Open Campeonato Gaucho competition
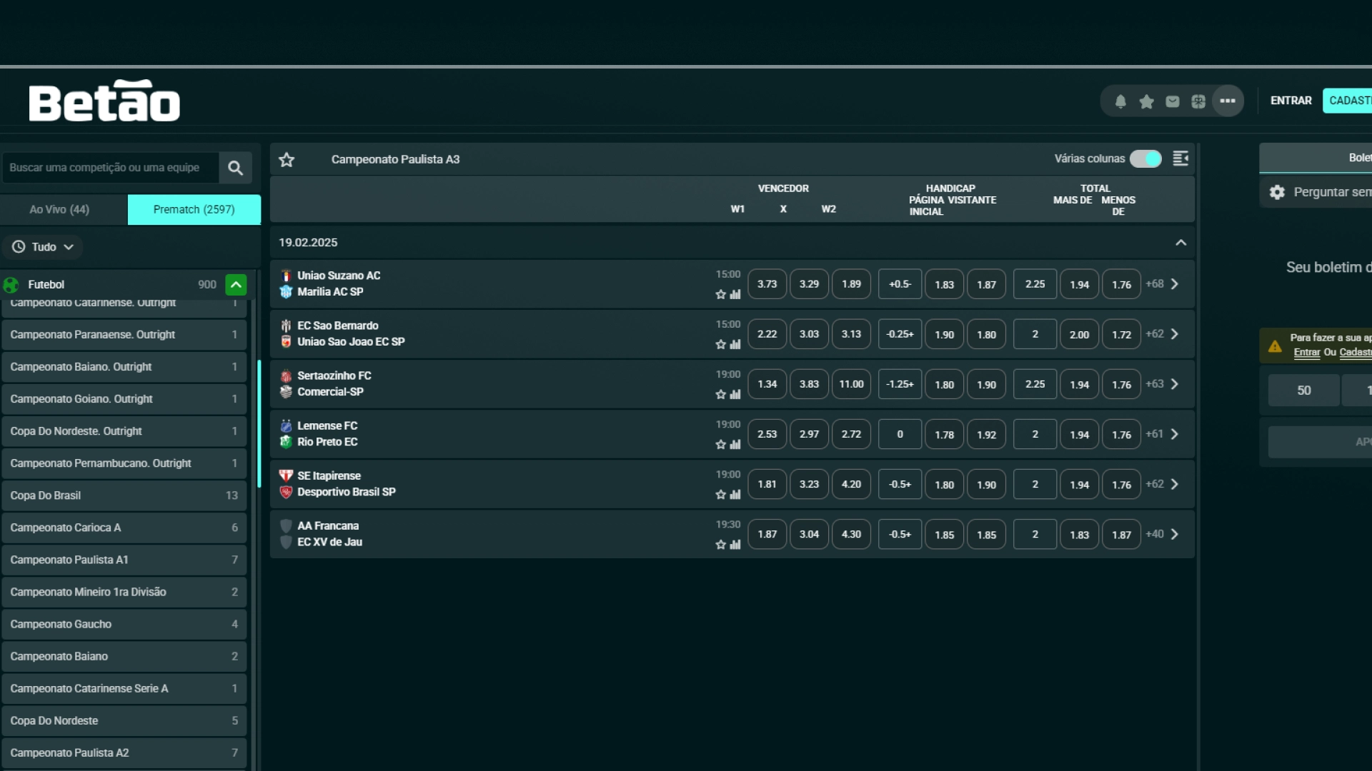 124,624
